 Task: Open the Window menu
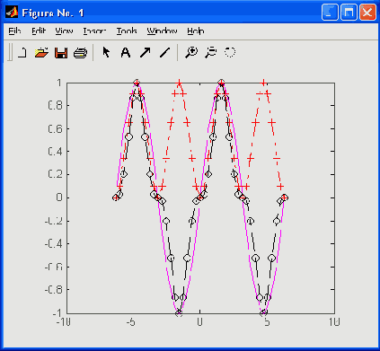[162, 31]
